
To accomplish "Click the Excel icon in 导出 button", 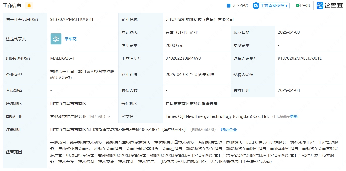I will coord(298,5).
